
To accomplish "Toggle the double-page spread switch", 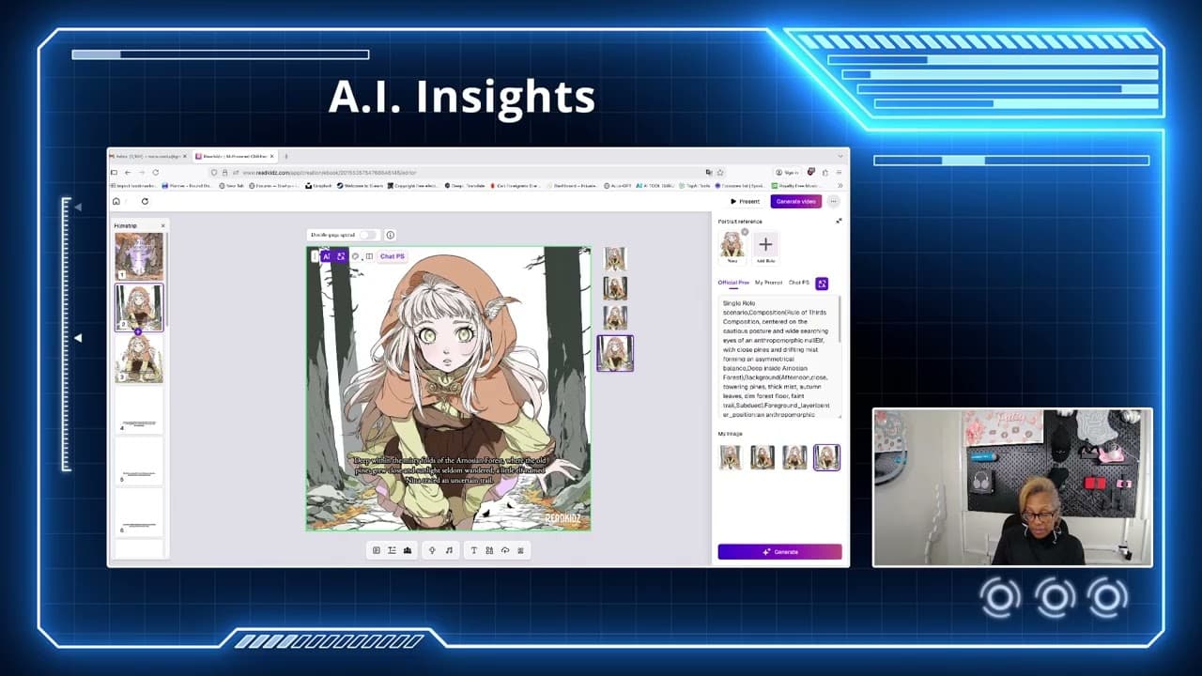I will [x=367, y=235].
